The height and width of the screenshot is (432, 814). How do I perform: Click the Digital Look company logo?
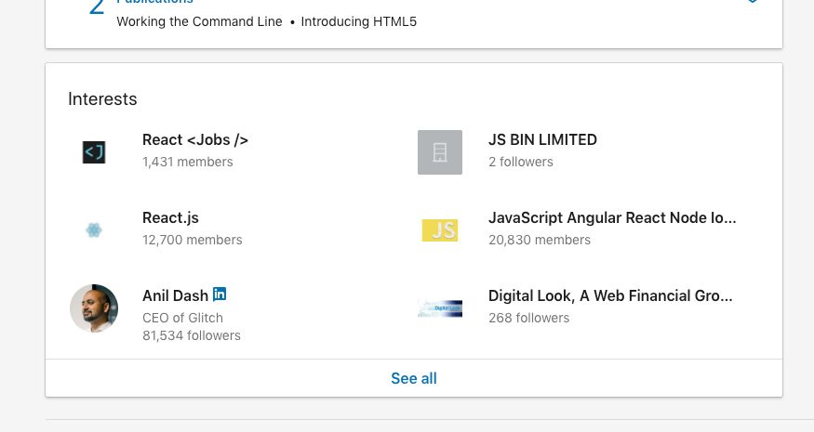(x=440, y=308)
